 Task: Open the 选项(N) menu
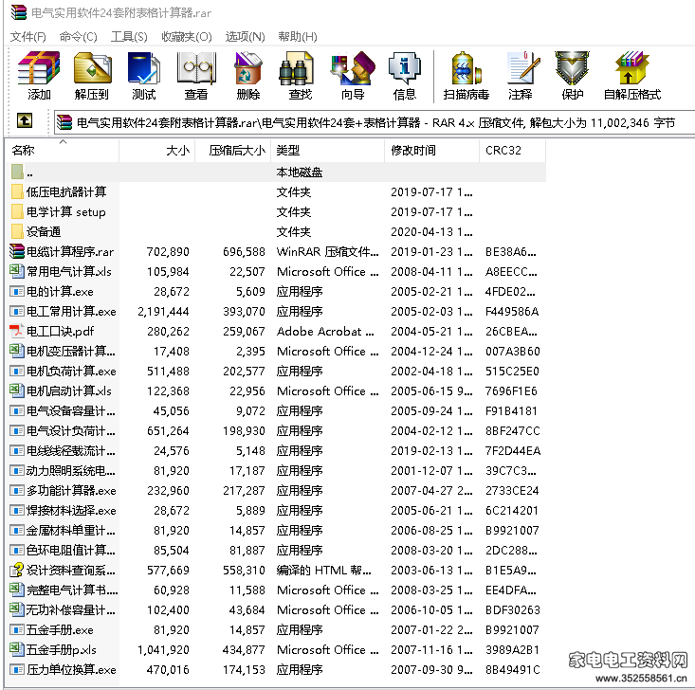coord(245,36)
